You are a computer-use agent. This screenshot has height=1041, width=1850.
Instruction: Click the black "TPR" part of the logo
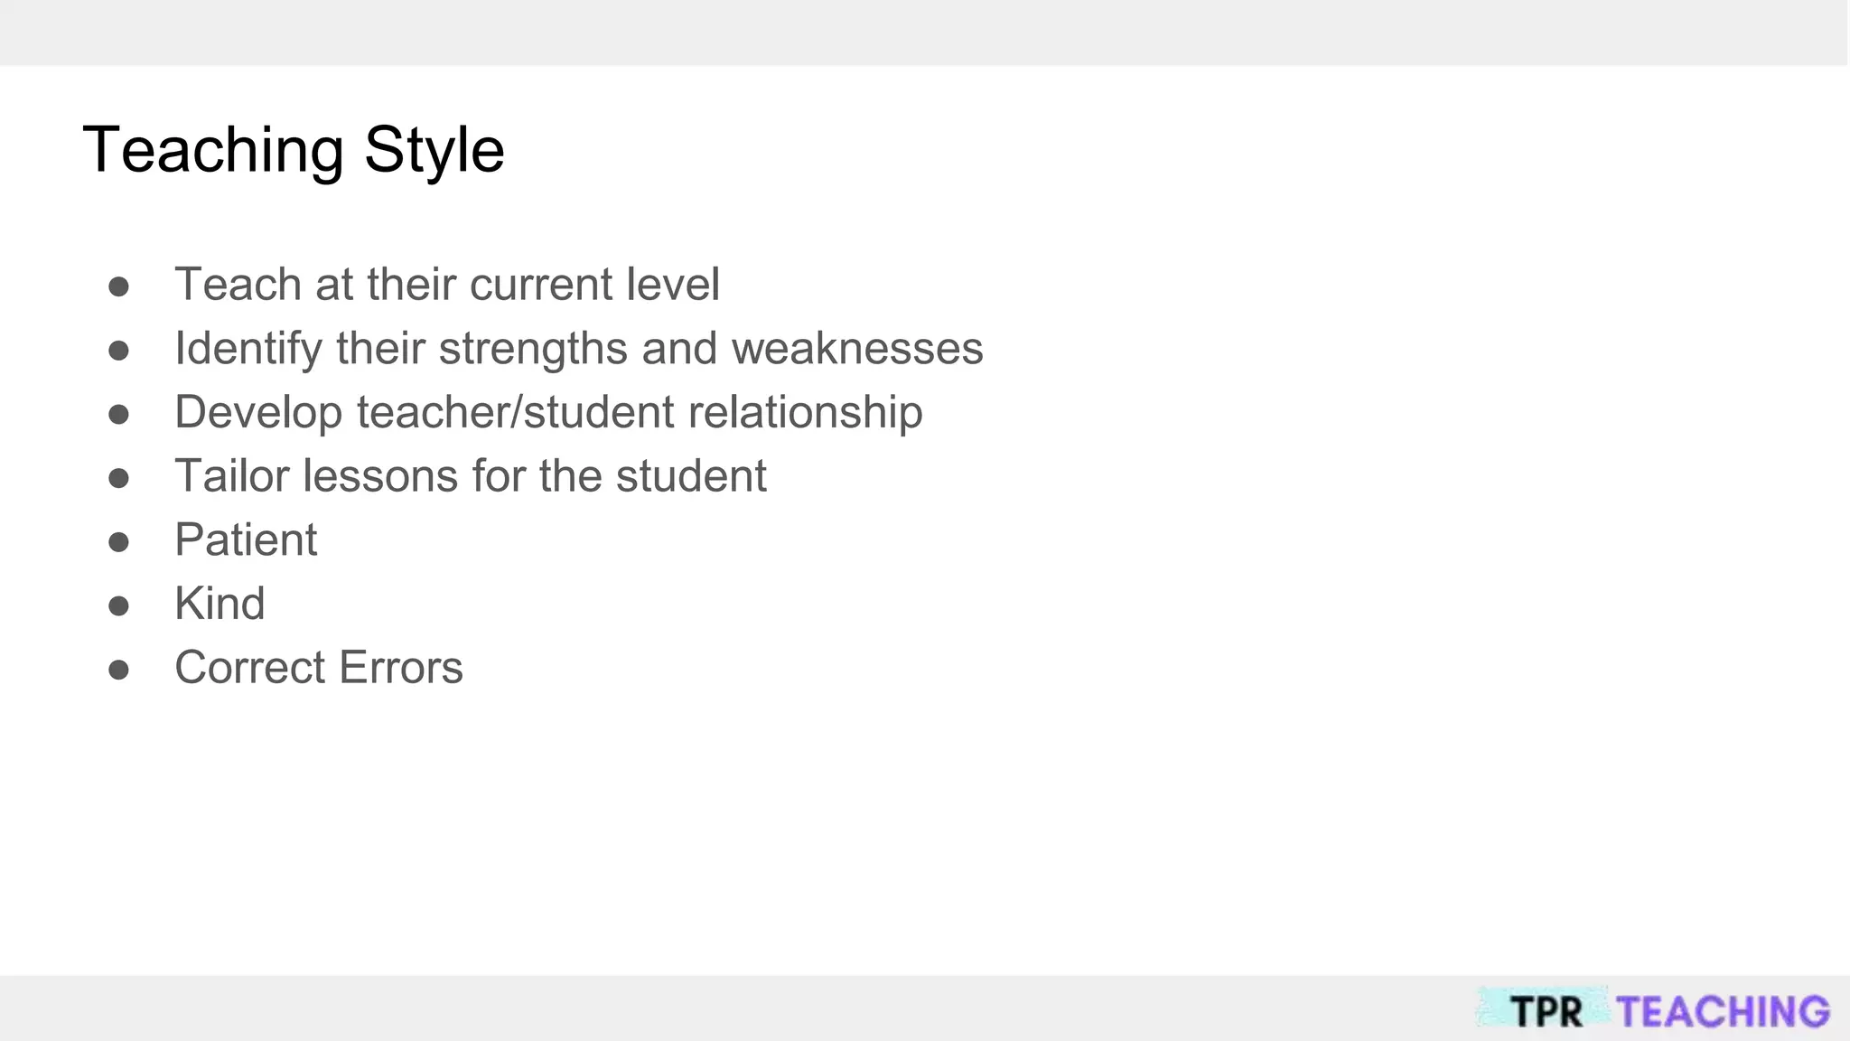click(x=1546, y=1011)
